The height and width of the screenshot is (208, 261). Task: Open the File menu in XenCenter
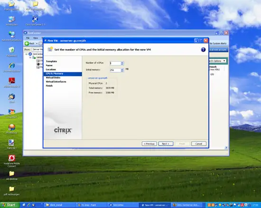[28, 38]
